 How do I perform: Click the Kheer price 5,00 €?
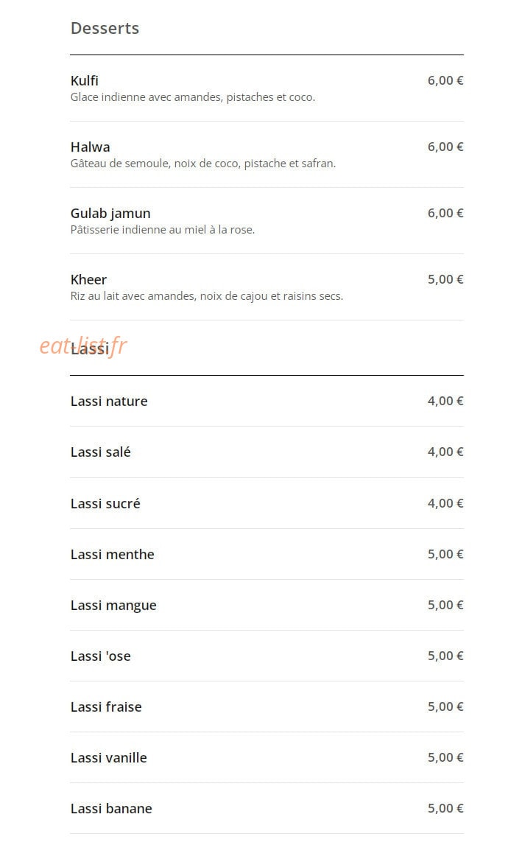[445, 280]
